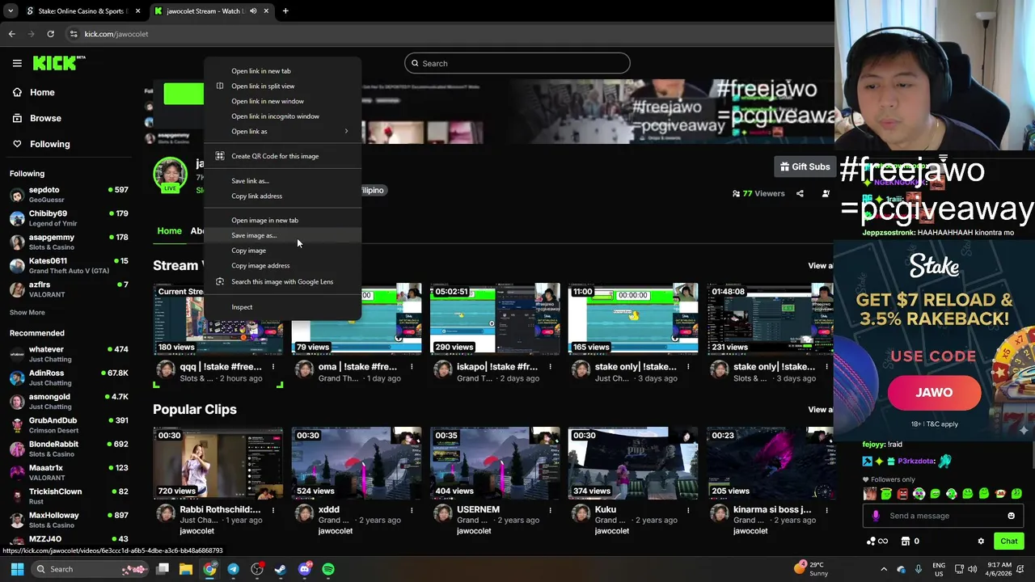Go to Home in the sidebar

(42, 92)
